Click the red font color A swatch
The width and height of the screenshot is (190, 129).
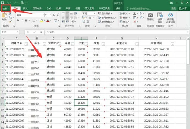48,21
